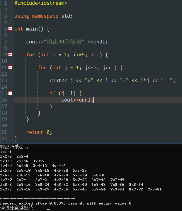182x211 pixels.
Task: Click the 'using' keyword on line 3
Action: [22, 16]
